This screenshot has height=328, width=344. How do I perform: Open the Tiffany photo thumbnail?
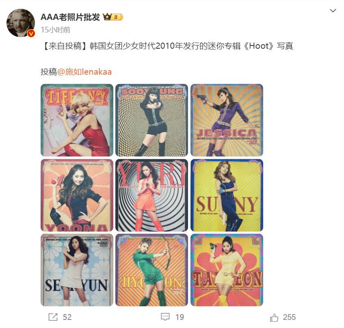[77, 120]
